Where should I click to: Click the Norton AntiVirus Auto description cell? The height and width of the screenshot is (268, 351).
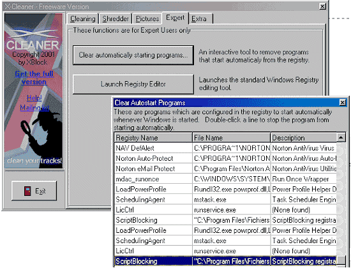304,158
